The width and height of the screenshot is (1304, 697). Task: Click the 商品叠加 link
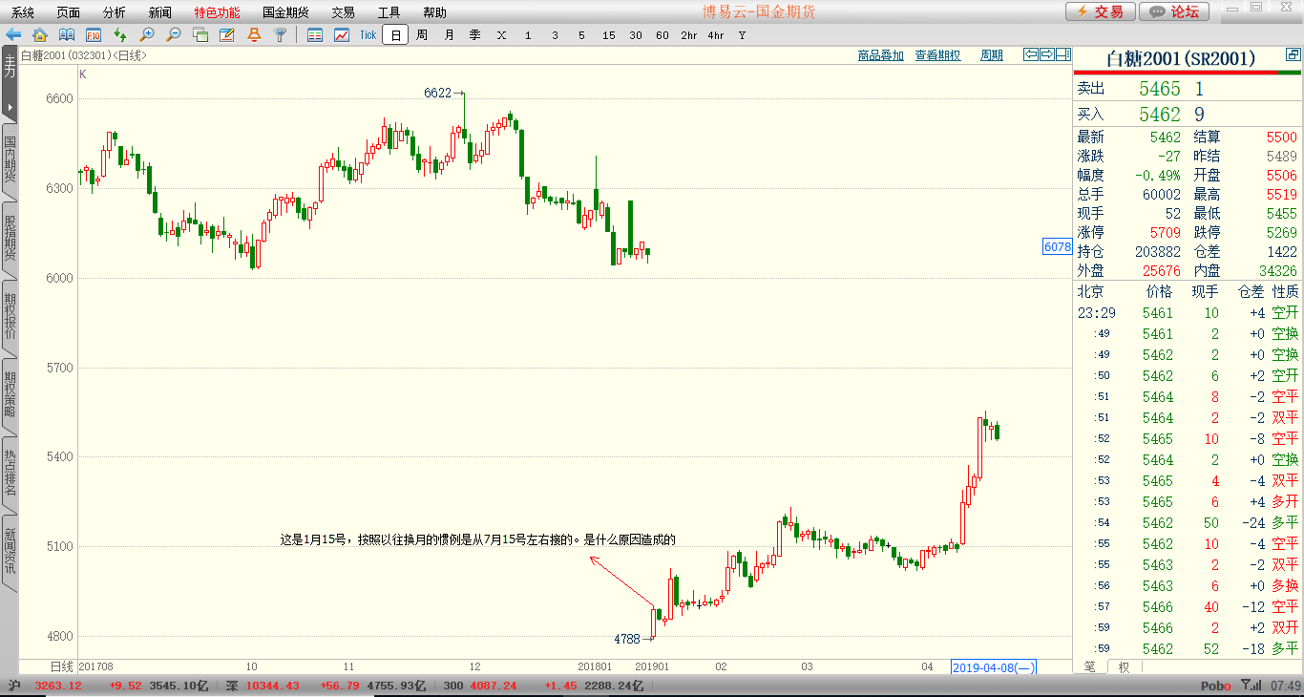[x=880, y=54]
